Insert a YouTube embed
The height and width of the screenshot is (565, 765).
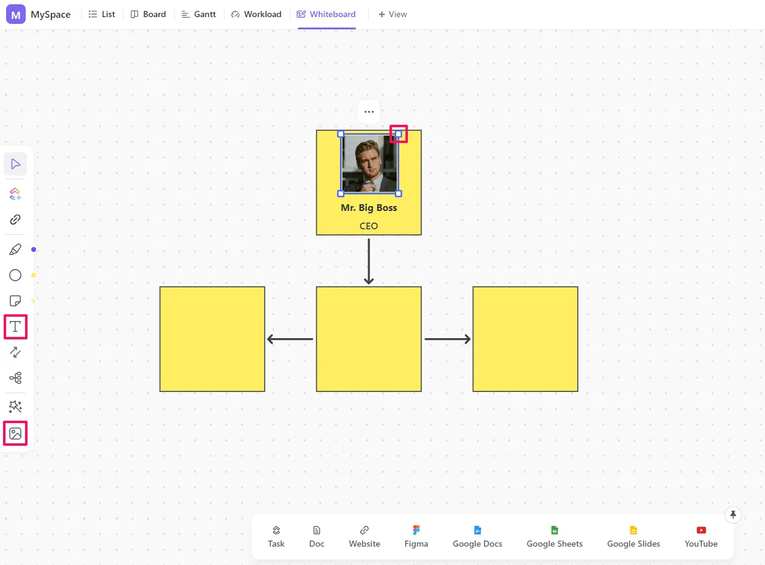[x=701, y=536]
